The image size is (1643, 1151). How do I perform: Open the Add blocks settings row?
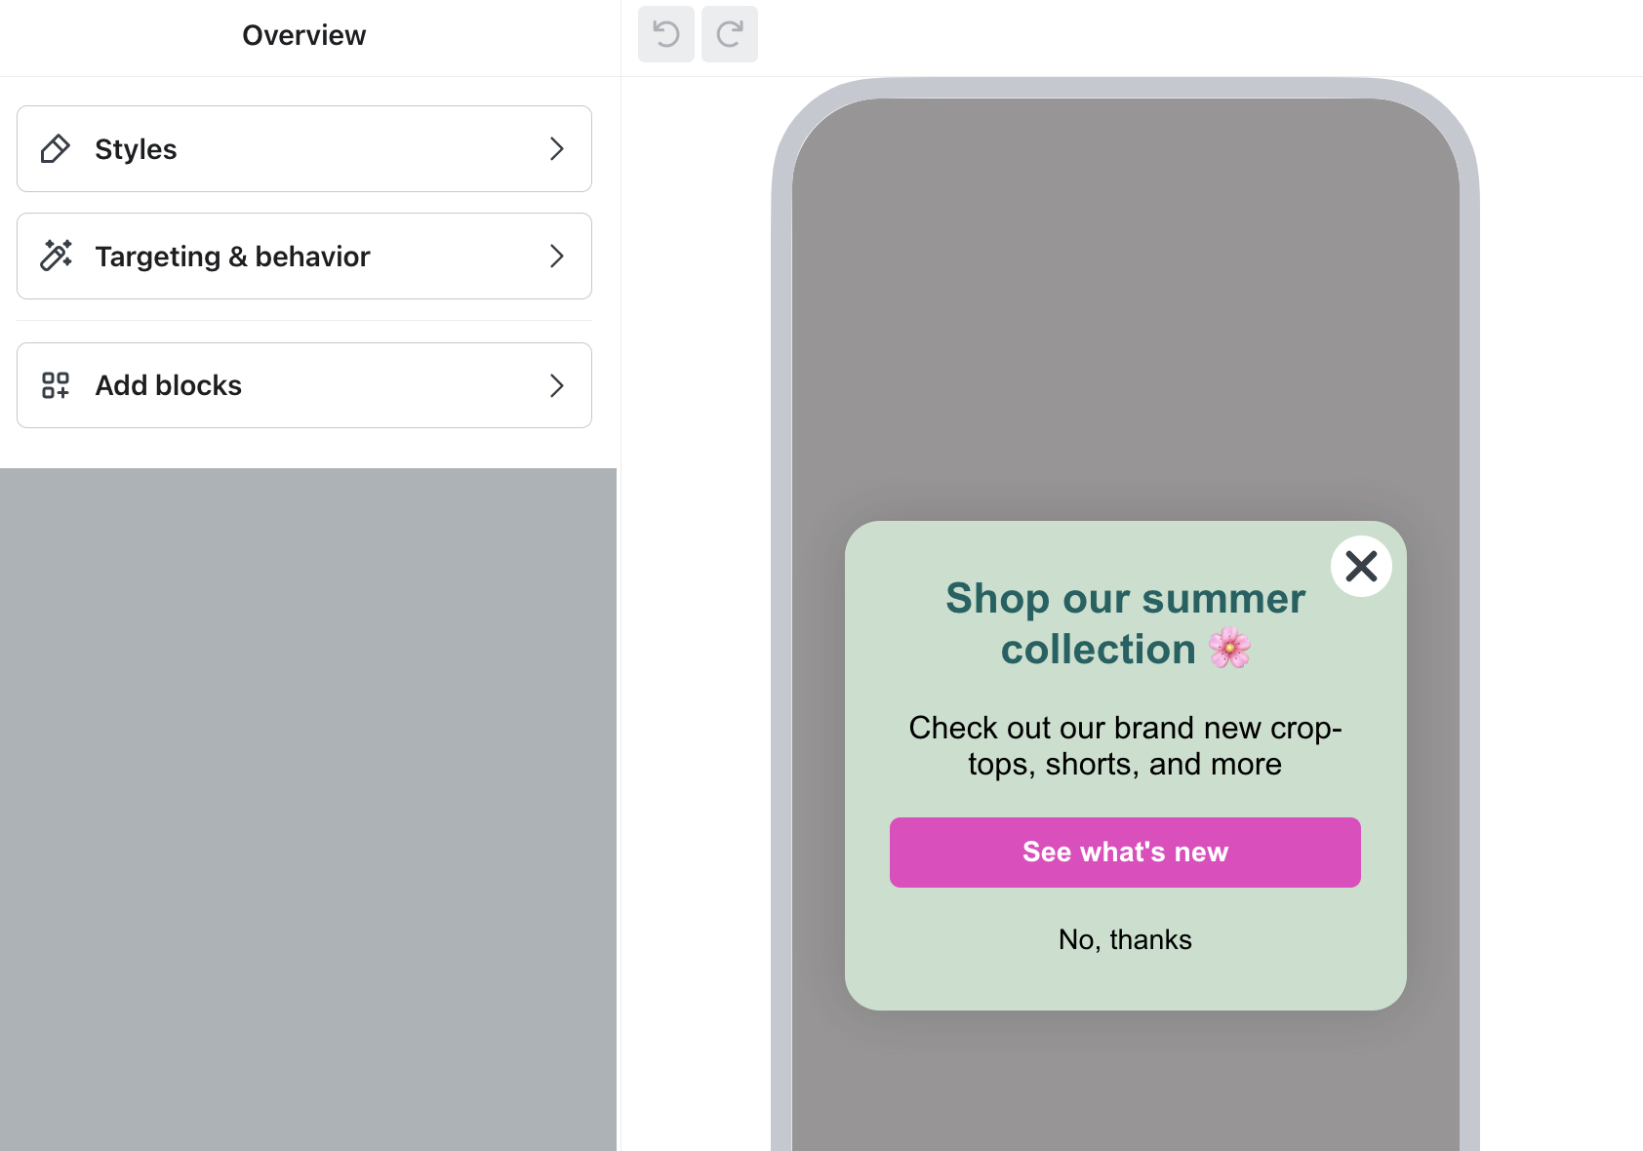(303, 385)
